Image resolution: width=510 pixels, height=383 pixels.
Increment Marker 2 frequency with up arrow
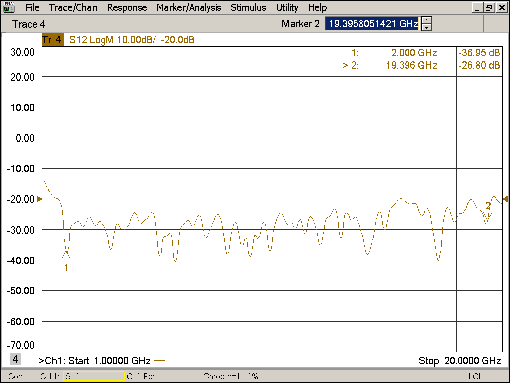pyautogui.click(x=427, y=20)
